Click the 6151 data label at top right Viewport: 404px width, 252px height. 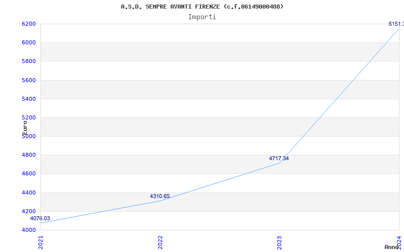(396, 24)
